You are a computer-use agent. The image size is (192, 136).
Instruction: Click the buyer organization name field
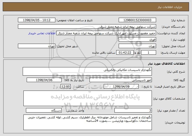click(x=87, y=27)
